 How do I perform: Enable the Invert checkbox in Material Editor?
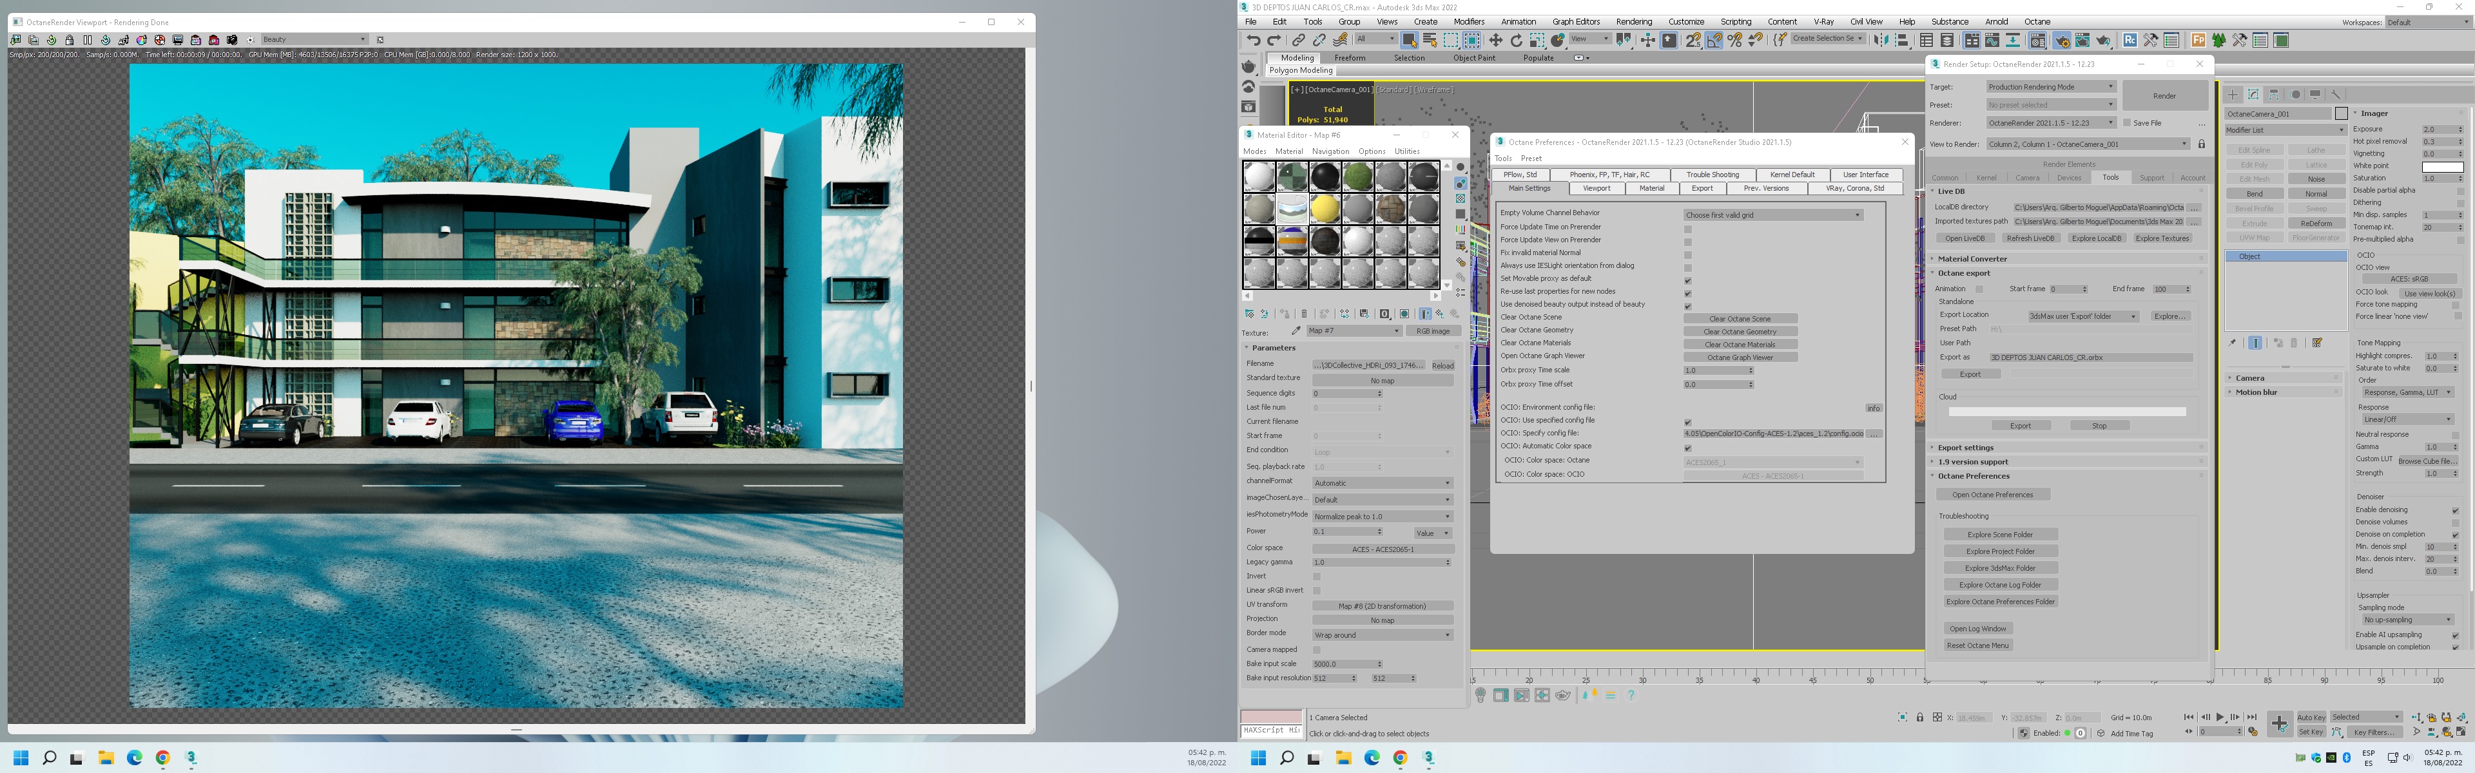1316,576
